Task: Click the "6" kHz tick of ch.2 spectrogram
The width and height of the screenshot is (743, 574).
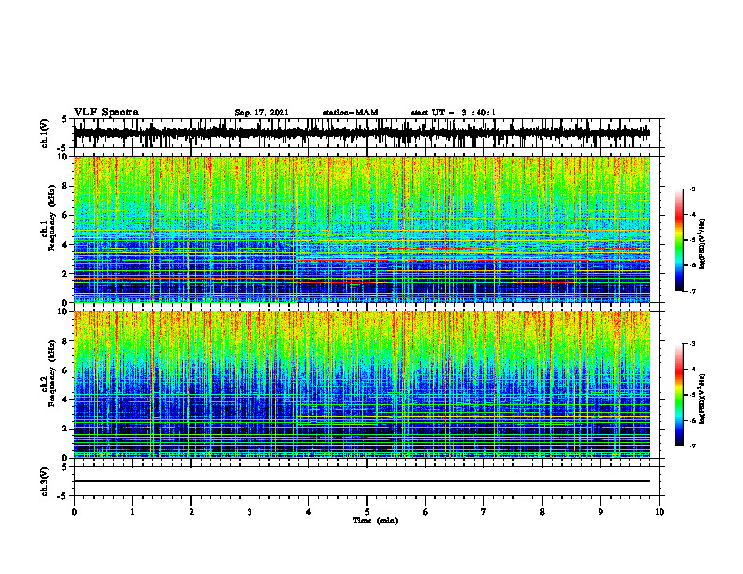Action: pyautogui.click(x=67, y=370)
